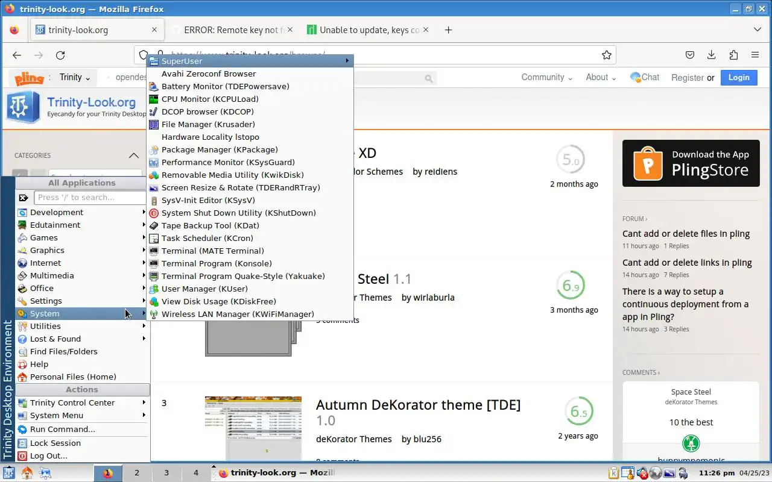Click the Login button
Viewport: 772px width, 482px height.
(739, 77)
